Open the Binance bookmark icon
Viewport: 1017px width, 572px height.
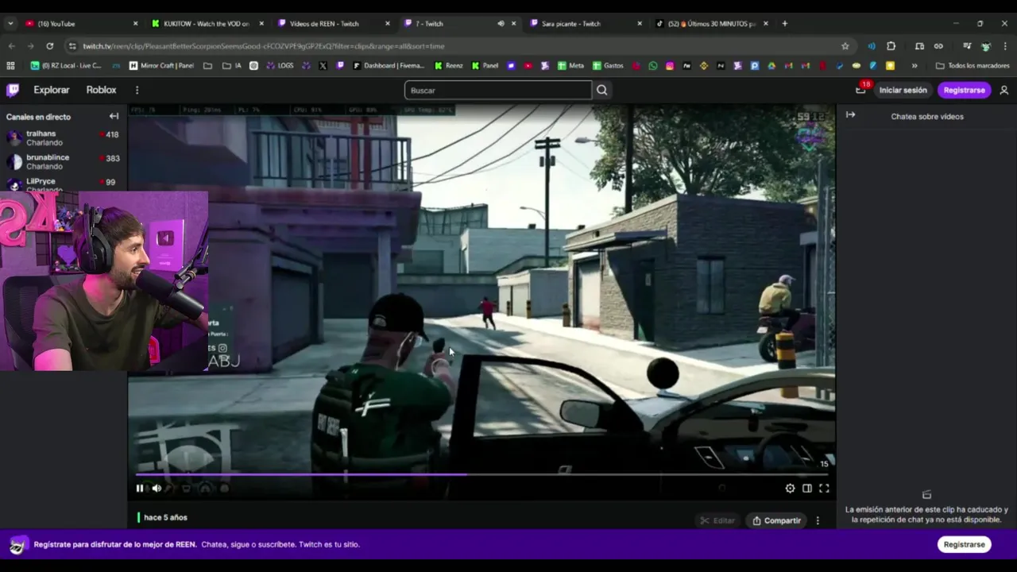[x=704, y=66]
